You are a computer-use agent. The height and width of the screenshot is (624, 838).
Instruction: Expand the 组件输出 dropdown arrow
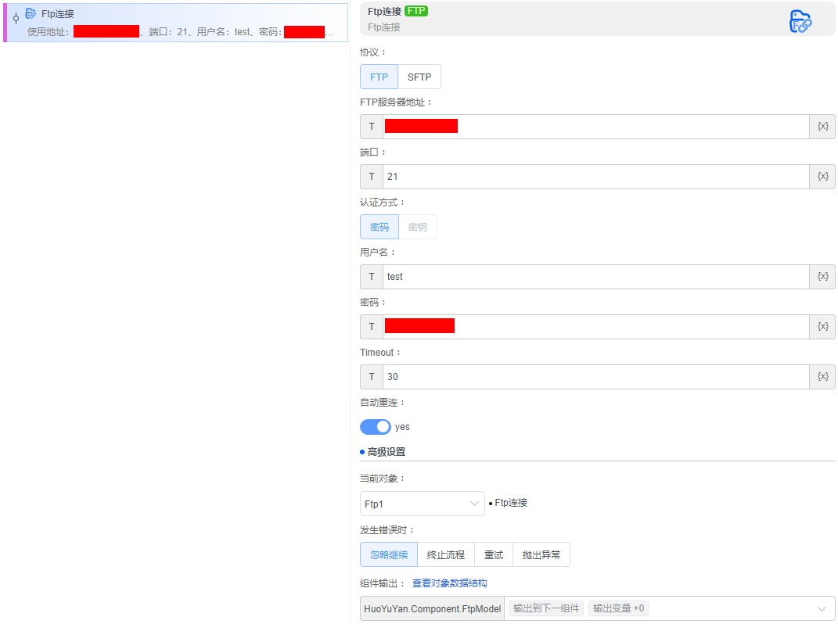coord(822,608)
